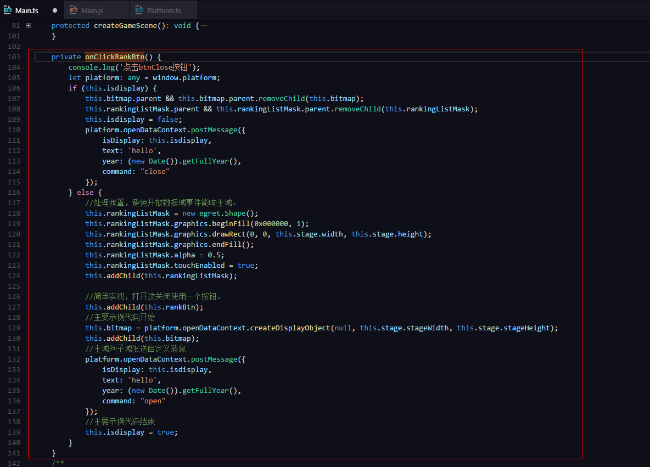Click the true value of touchEnabled

click(x=245, y=266)
